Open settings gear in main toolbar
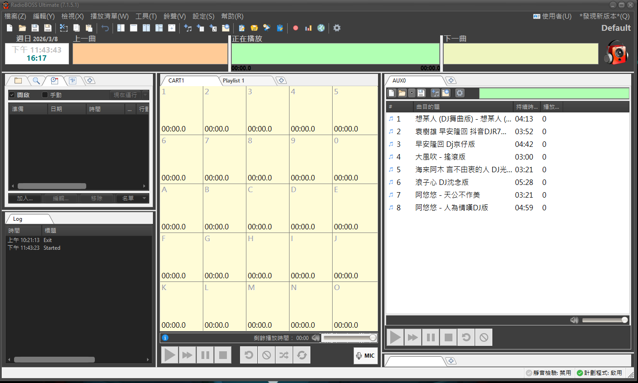This screenshot has width=638, height=383. pyautogui.click(x=337, y=28)
